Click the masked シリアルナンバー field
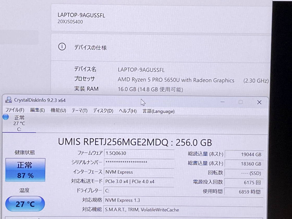 click(x=139, y=162)
